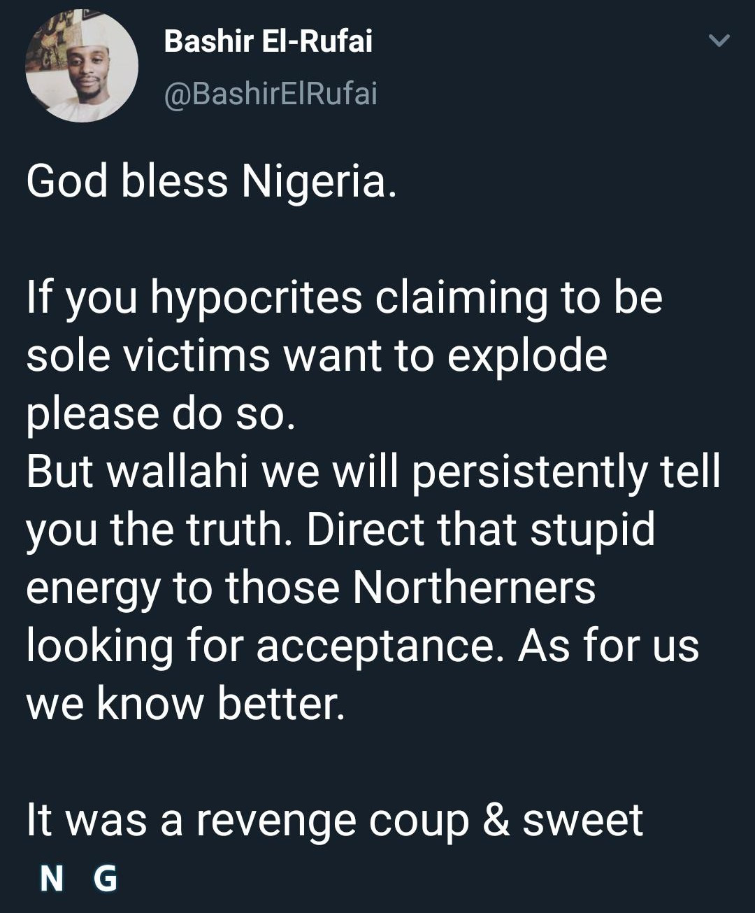Click the "God bless Nigeria." line

pos(211,181)
